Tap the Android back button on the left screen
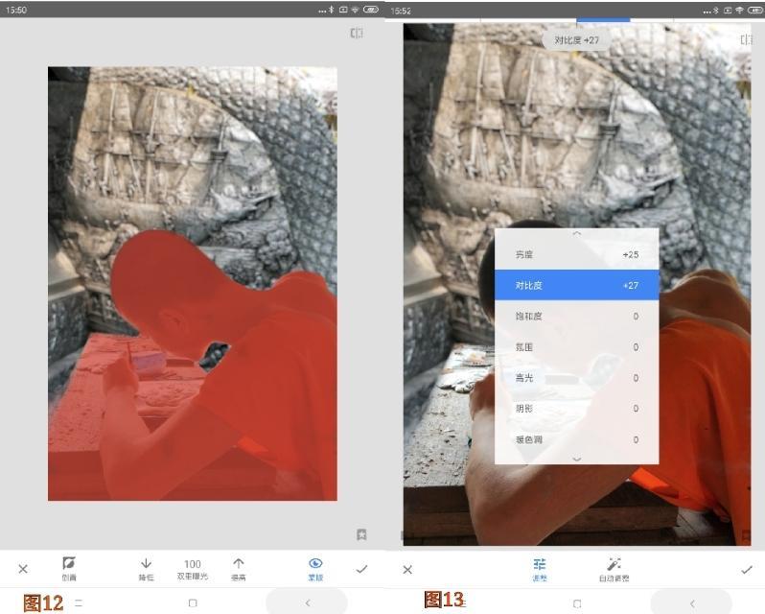 [x=308, y=603]
